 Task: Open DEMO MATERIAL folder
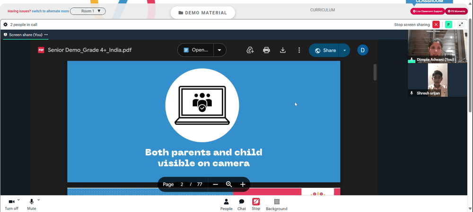point(203,13)
